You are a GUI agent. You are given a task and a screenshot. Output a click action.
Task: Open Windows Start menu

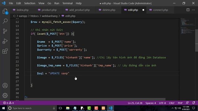3,108
